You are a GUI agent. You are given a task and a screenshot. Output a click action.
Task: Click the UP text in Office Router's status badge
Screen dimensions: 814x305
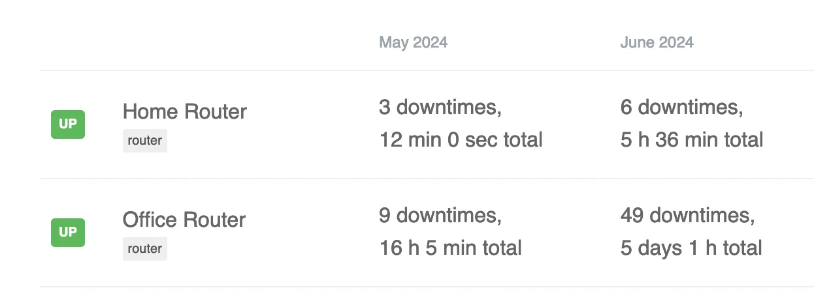tap(68, 233)
